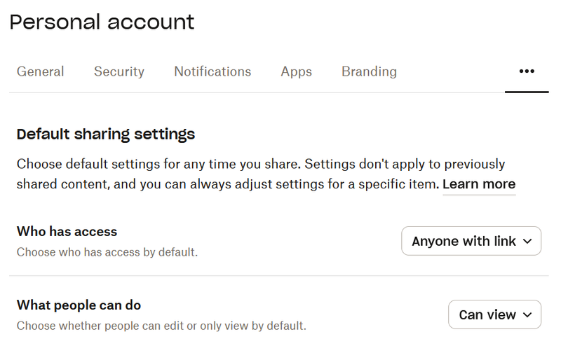
Task: Go to the Notifications tab
Action: coord(212,71)
